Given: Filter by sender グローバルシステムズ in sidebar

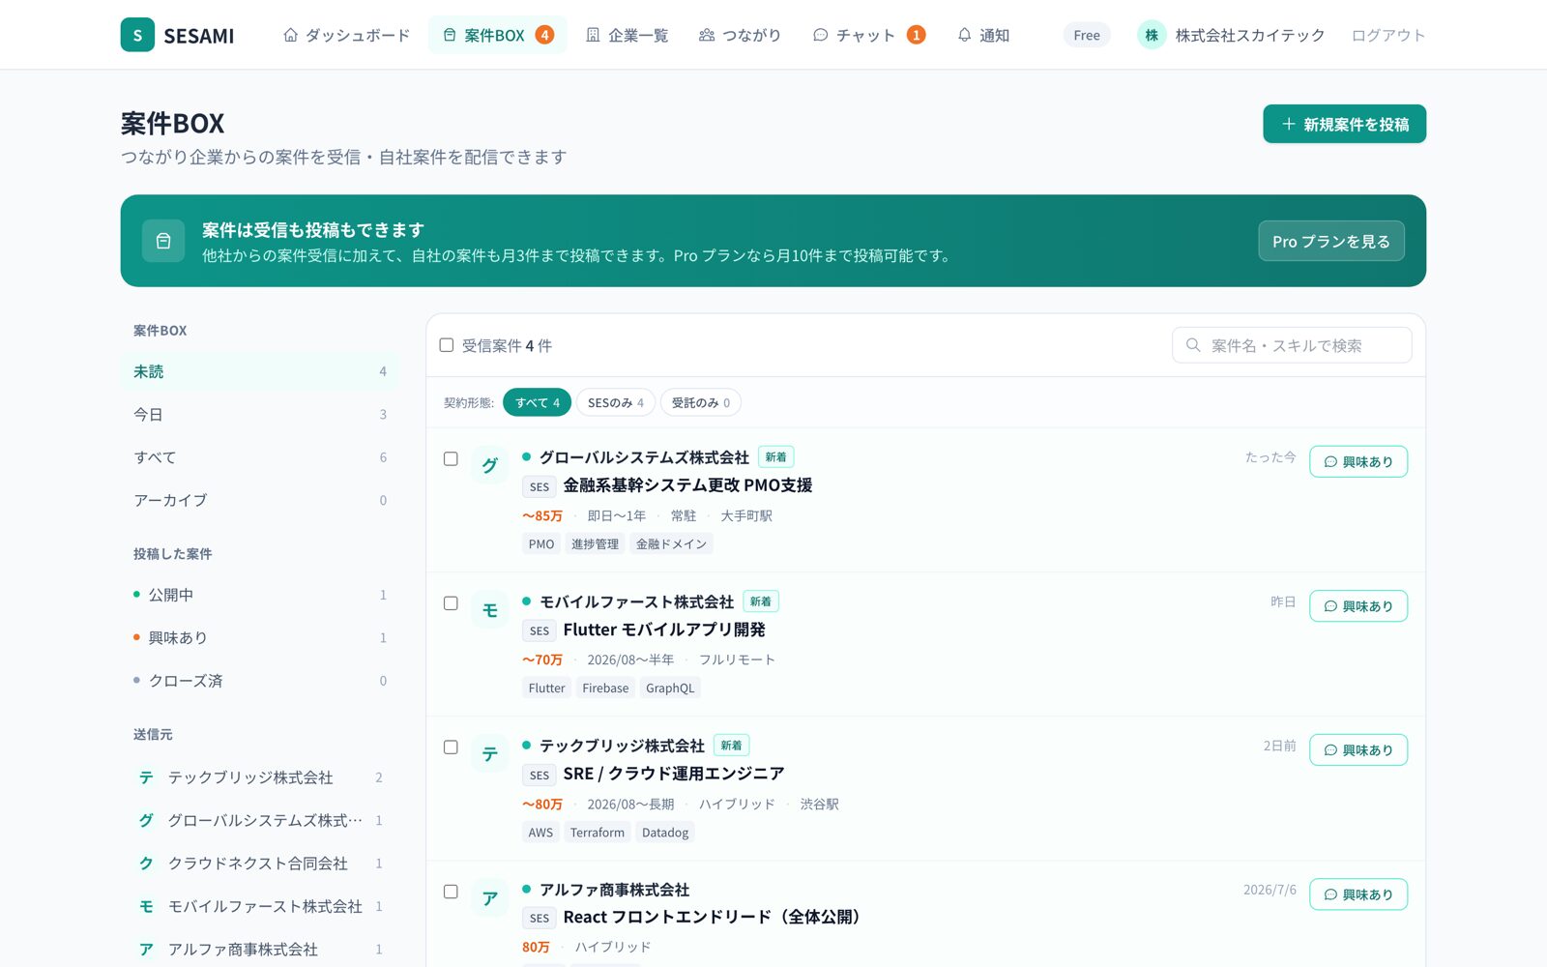Looking at the screenshot, I should click(x=259, y=820).
